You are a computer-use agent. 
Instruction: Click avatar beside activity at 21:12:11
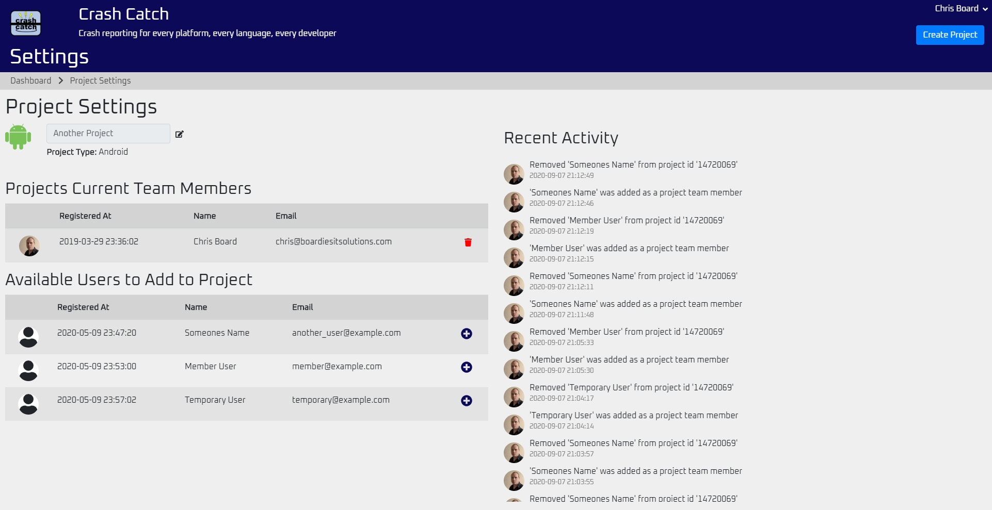514,286
